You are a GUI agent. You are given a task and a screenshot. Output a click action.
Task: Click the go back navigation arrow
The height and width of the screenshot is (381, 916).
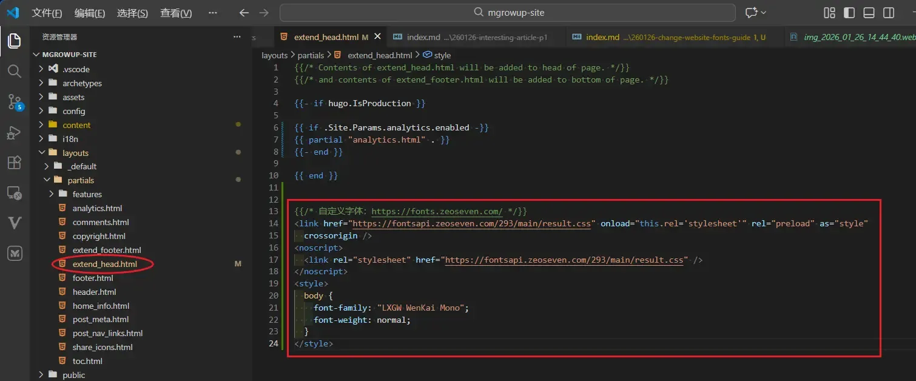[x=244, y=12]
